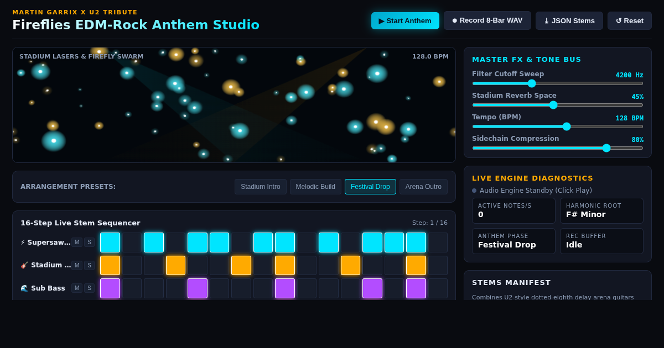Solo the Sub Bass stem
This screenshot has width=664, height=348.
(x=89, y=288)
